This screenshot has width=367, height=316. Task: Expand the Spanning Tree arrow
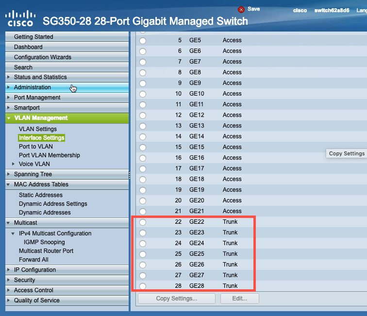pos(8,174)
